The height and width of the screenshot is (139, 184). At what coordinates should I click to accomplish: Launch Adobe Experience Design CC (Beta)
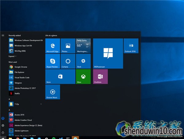pos(26,125)
